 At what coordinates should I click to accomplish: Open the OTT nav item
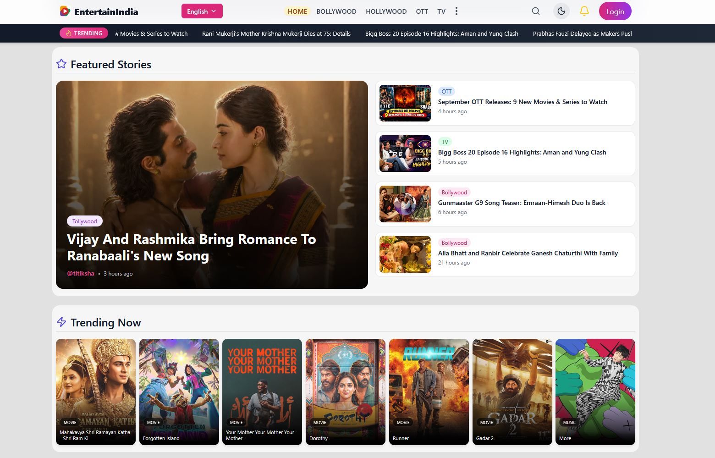pyautogui.click(x=422, y=11)
